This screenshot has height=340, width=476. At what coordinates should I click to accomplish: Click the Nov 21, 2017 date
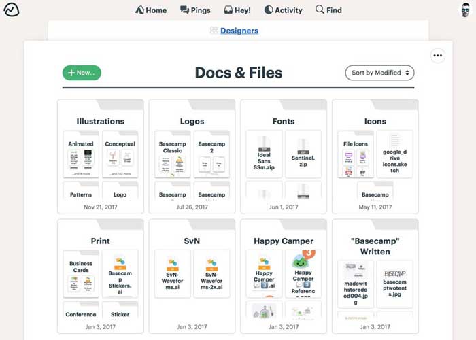101,207
